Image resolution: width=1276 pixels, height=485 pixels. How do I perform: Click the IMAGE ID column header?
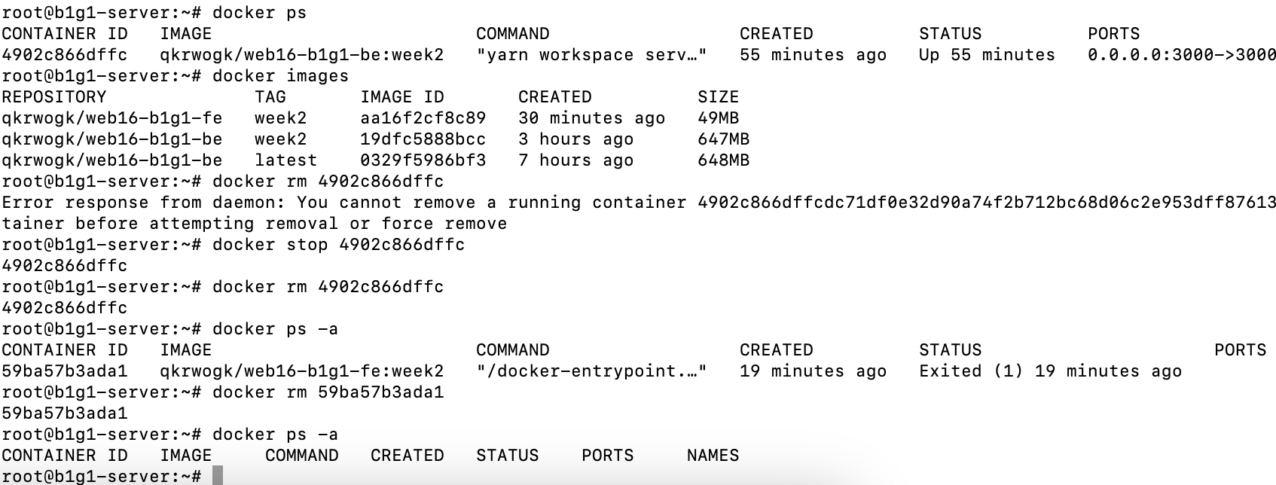point(402,97)
